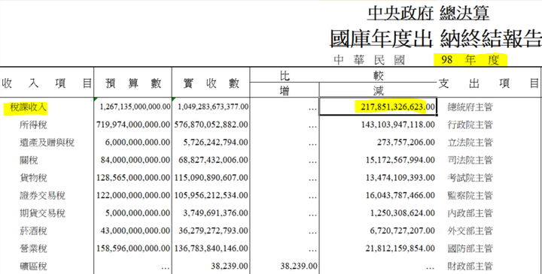542x274 pixels.
Task: Click decrease cell 15,172,567,994.00
Action: [400, 160]
